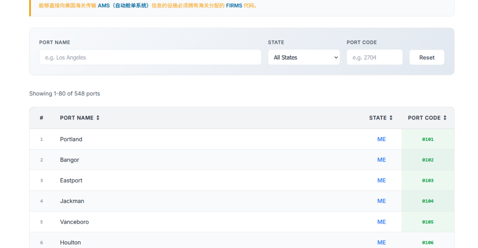Select the Portland port name
This screenshot has width=478, height=248.
coord(71,139)
